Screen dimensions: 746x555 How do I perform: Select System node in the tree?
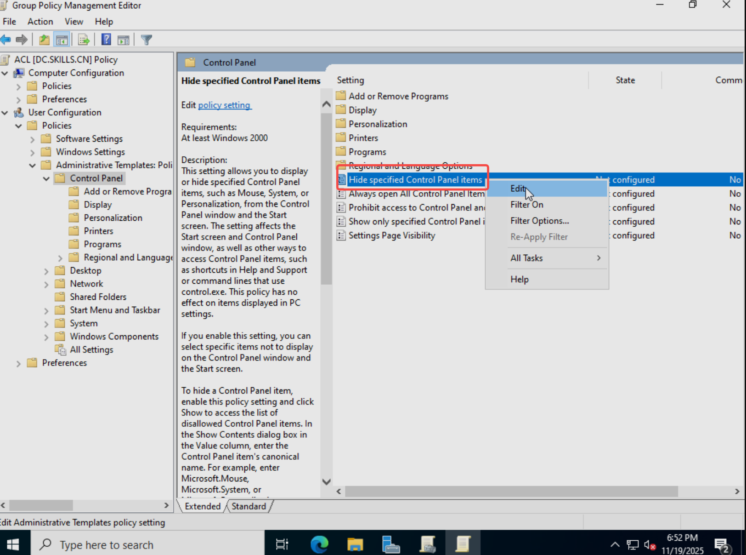[x=84, y=323]
